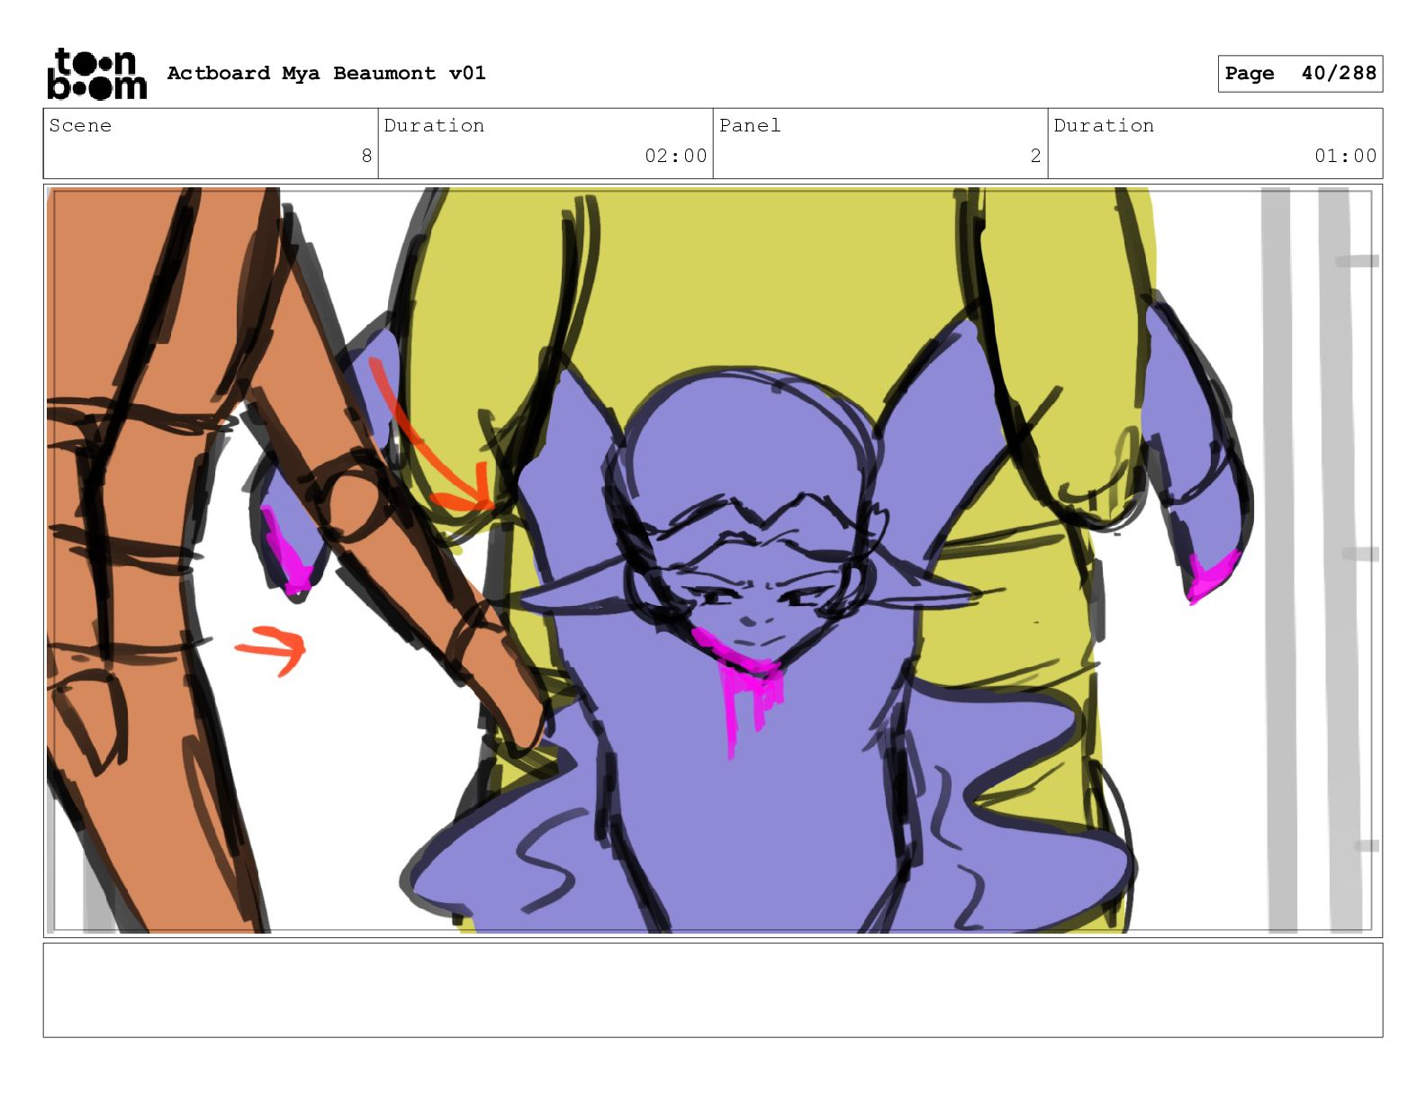Click the storyboard panel drawing thumbnail

(x=713, y=561)
